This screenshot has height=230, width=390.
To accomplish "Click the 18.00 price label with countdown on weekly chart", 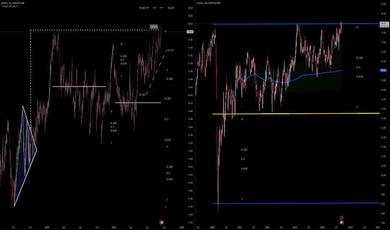I will 384,24.
